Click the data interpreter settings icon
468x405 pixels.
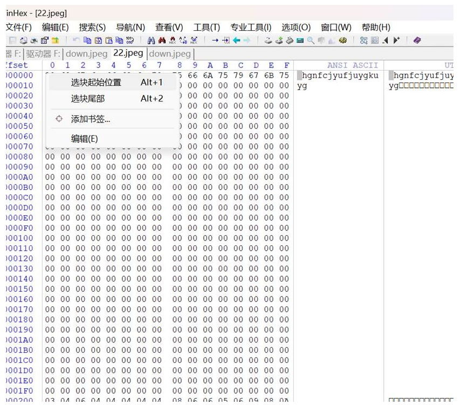[364, 40]
